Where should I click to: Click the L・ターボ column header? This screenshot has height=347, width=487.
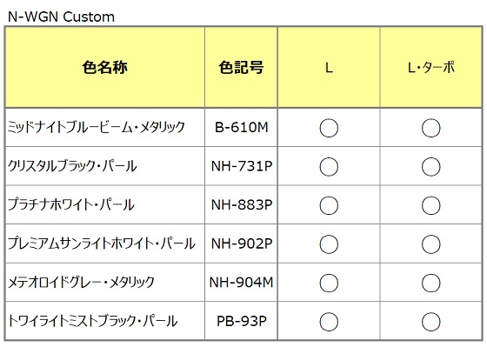coord(430,67)
